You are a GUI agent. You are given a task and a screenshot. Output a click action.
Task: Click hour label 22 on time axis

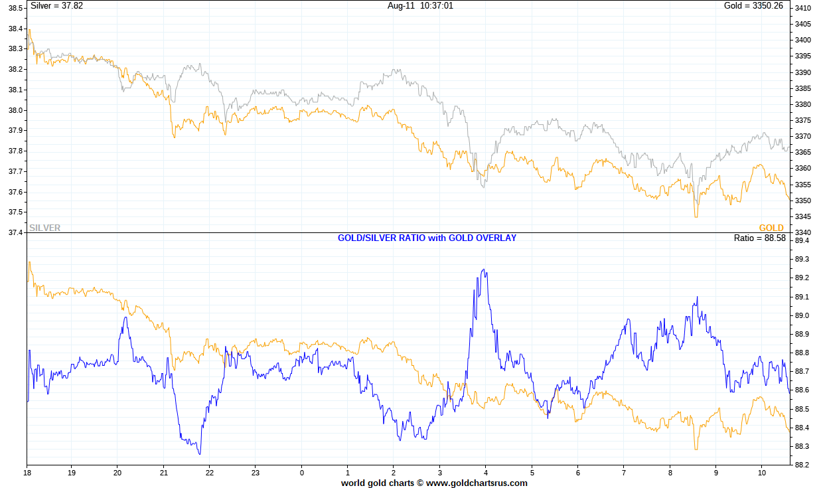click(210, 473)
